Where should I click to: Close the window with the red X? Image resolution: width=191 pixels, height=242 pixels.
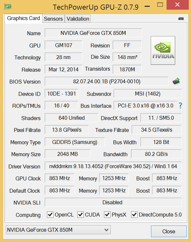pyautogui.click(x=177, y=5)
